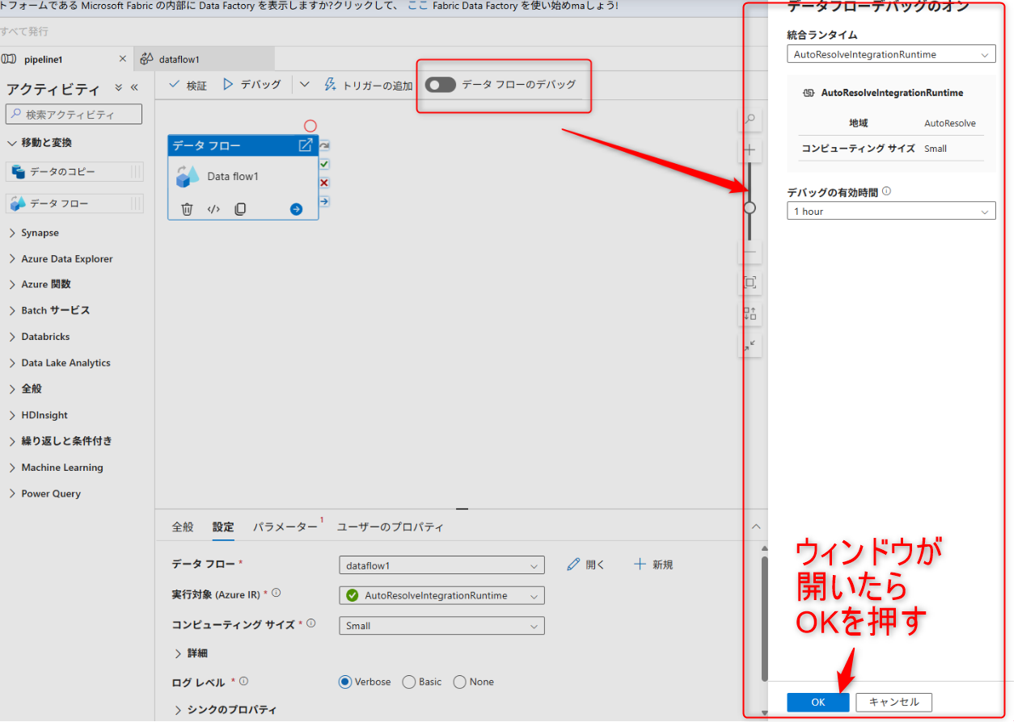The image size is (1022, 722).
Task: Click the fit-to-canvas icon
Action: click(x=749, y=283)
